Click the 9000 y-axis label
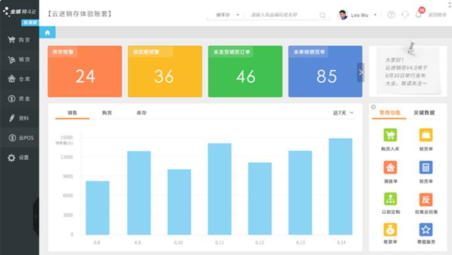Screen dimensions: 452x255 coord(68,176)
